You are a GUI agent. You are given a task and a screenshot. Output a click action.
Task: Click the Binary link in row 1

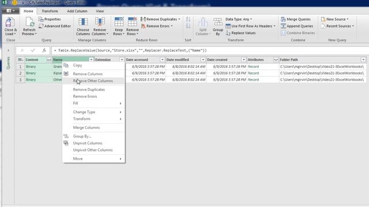[x=31, y=67]
